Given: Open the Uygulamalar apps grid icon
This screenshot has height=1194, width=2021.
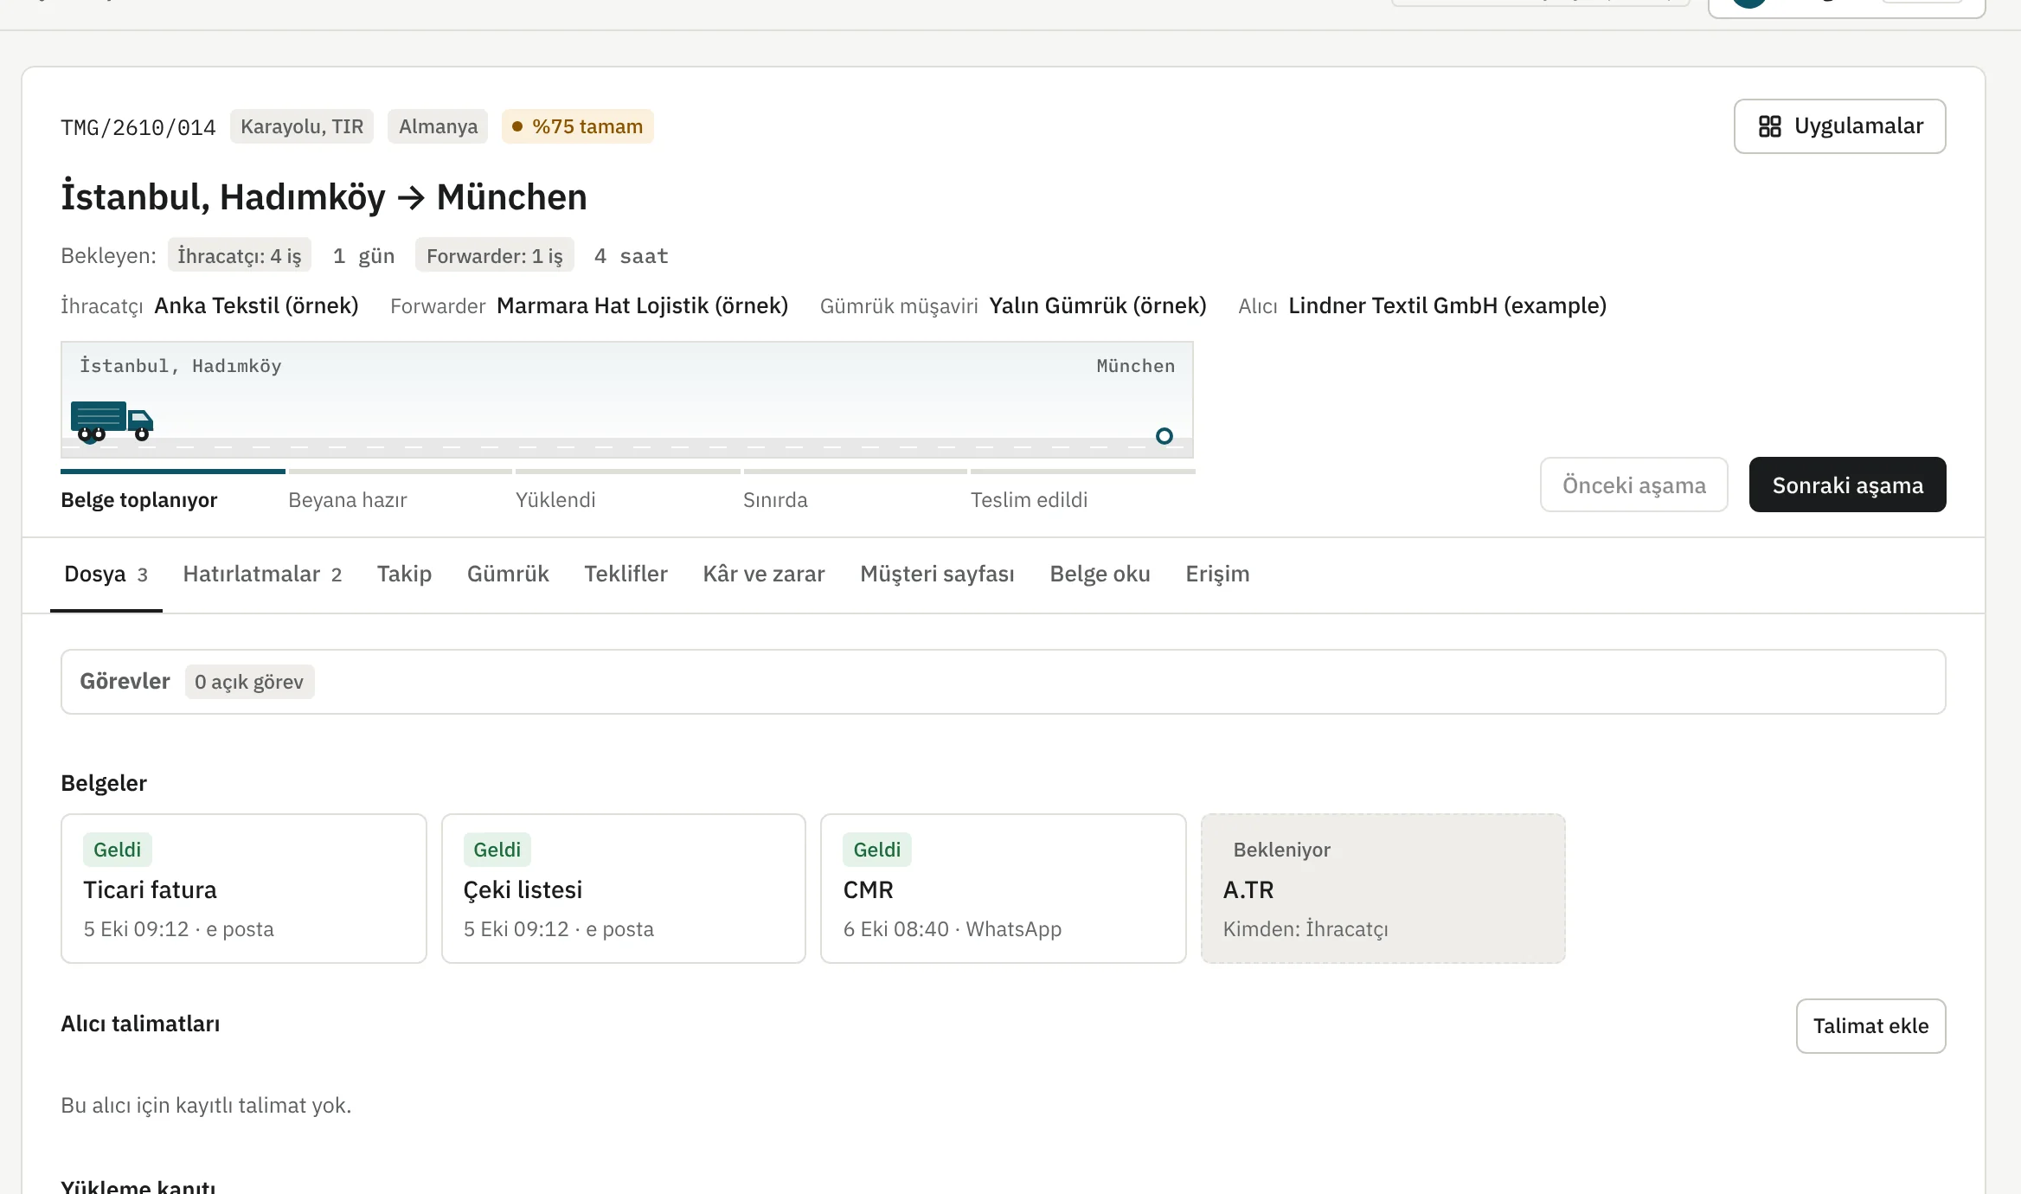Looking at the screenshot, I should [x=1770, y=126].
